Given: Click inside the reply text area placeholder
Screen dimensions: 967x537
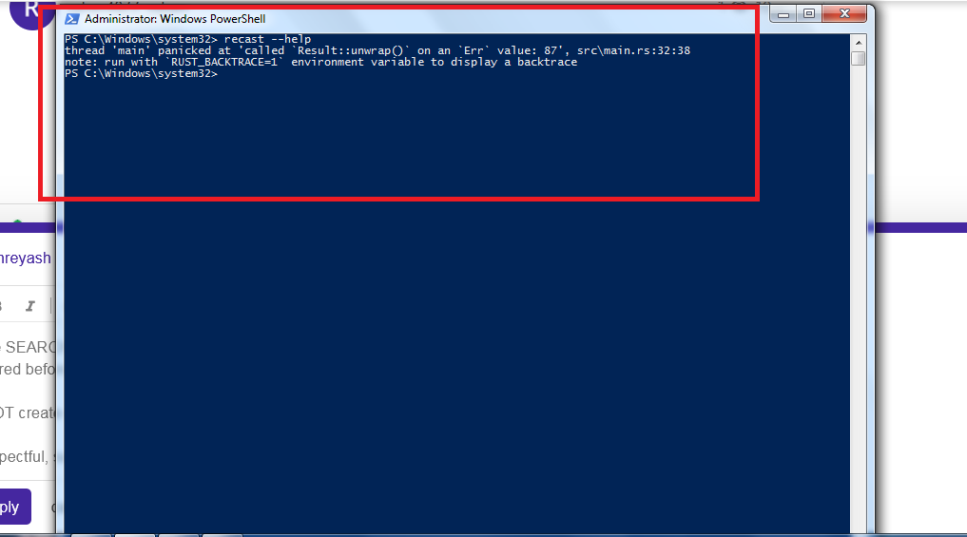Looking at the screenshot, I should point(28,401).
